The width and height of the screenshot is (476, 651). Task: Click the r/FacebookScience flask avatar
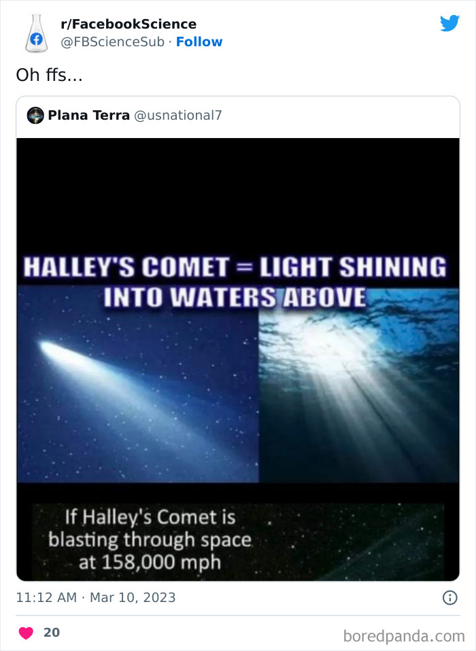click(x=37, y=32)
